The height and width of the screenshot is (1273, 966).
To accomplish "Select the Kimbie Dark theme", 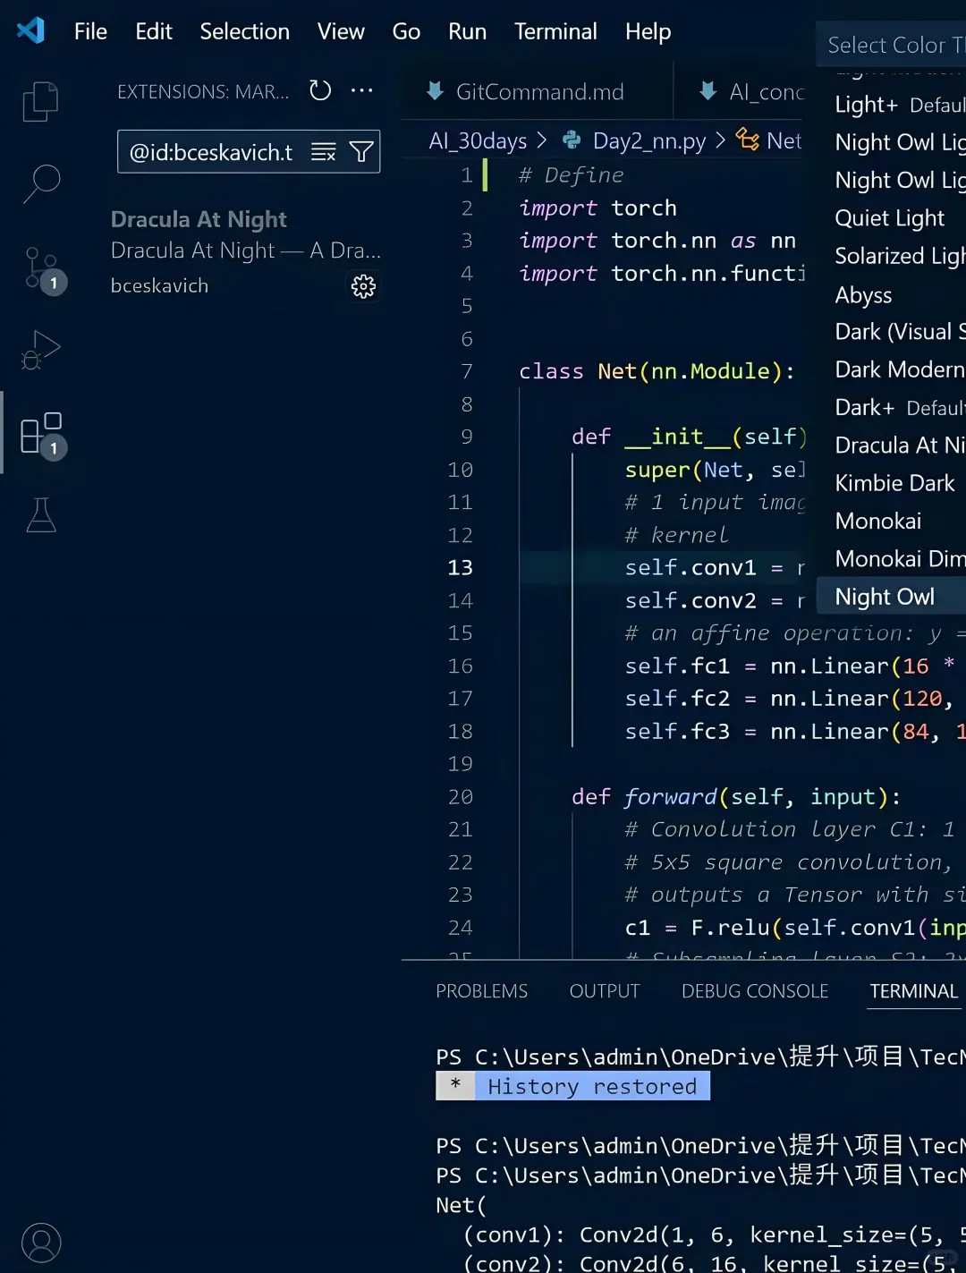I will click(892, 483).
